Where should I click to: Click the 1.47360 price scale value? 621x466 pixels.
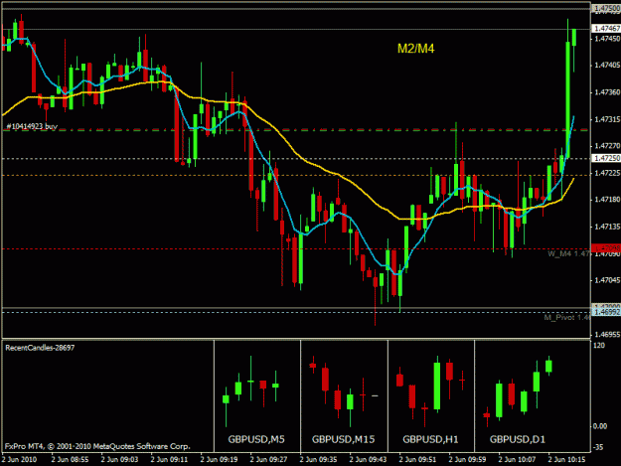click(x=607, y=92)
